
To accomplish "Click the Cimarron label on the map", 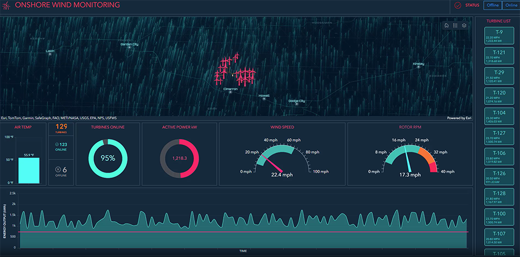I will click(230, 89).
